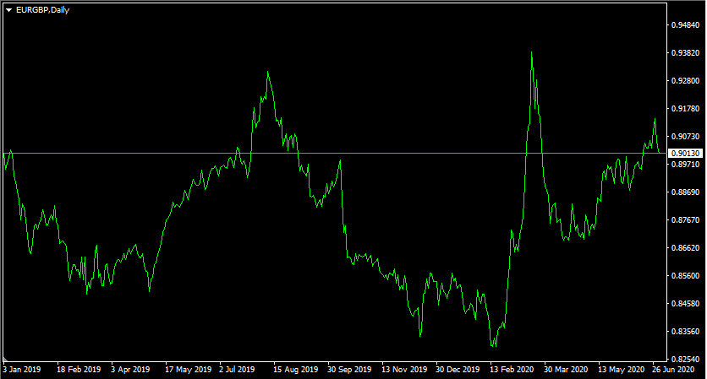Click the 13 Feb 2020 date label
This screenshot has height=379, width=707.
512,370
